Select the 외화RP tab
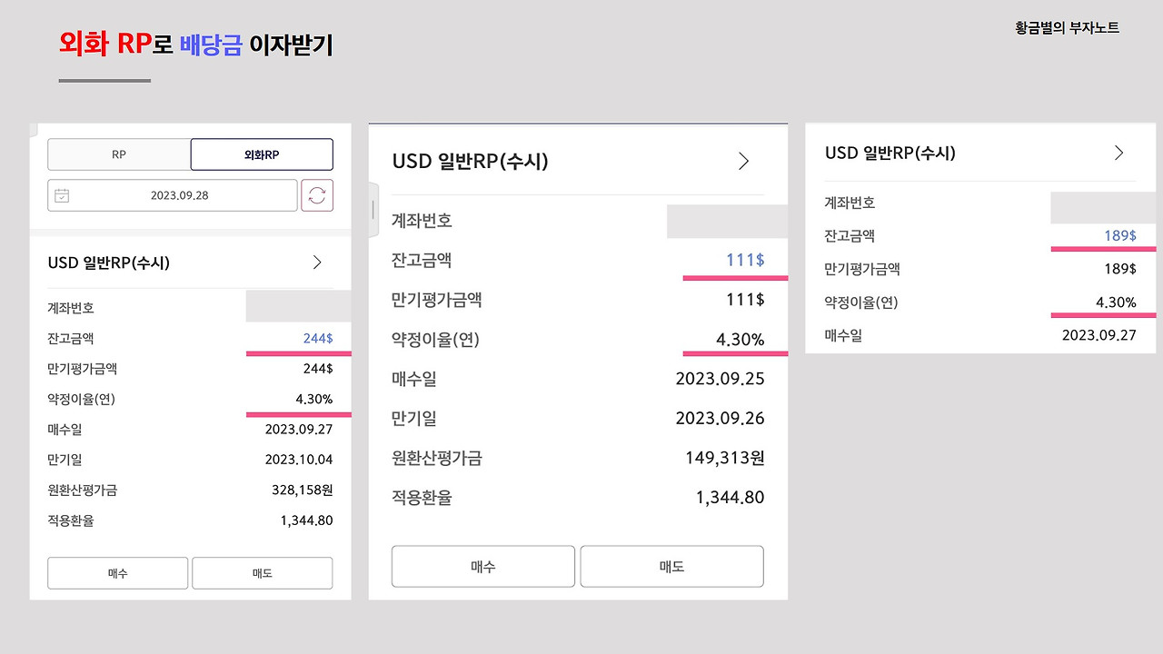Screen dimensions: 1163x654 pyautogui.click(x=262, y=154)
